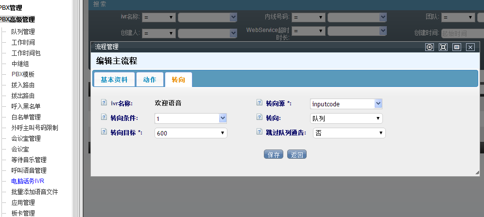
Task: Click help icon beside ivr名称
Action: pyautogui.click(x=104, y=103)
